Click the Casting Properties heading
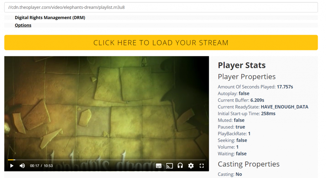This screenshot has height=178, width=326. (x=249, y=164)
